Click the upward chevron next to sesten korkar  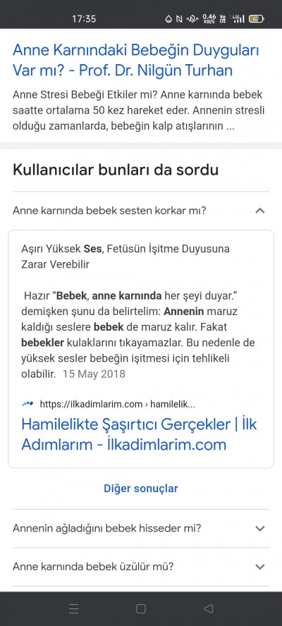pyautogui.click(x=260, y=210)
